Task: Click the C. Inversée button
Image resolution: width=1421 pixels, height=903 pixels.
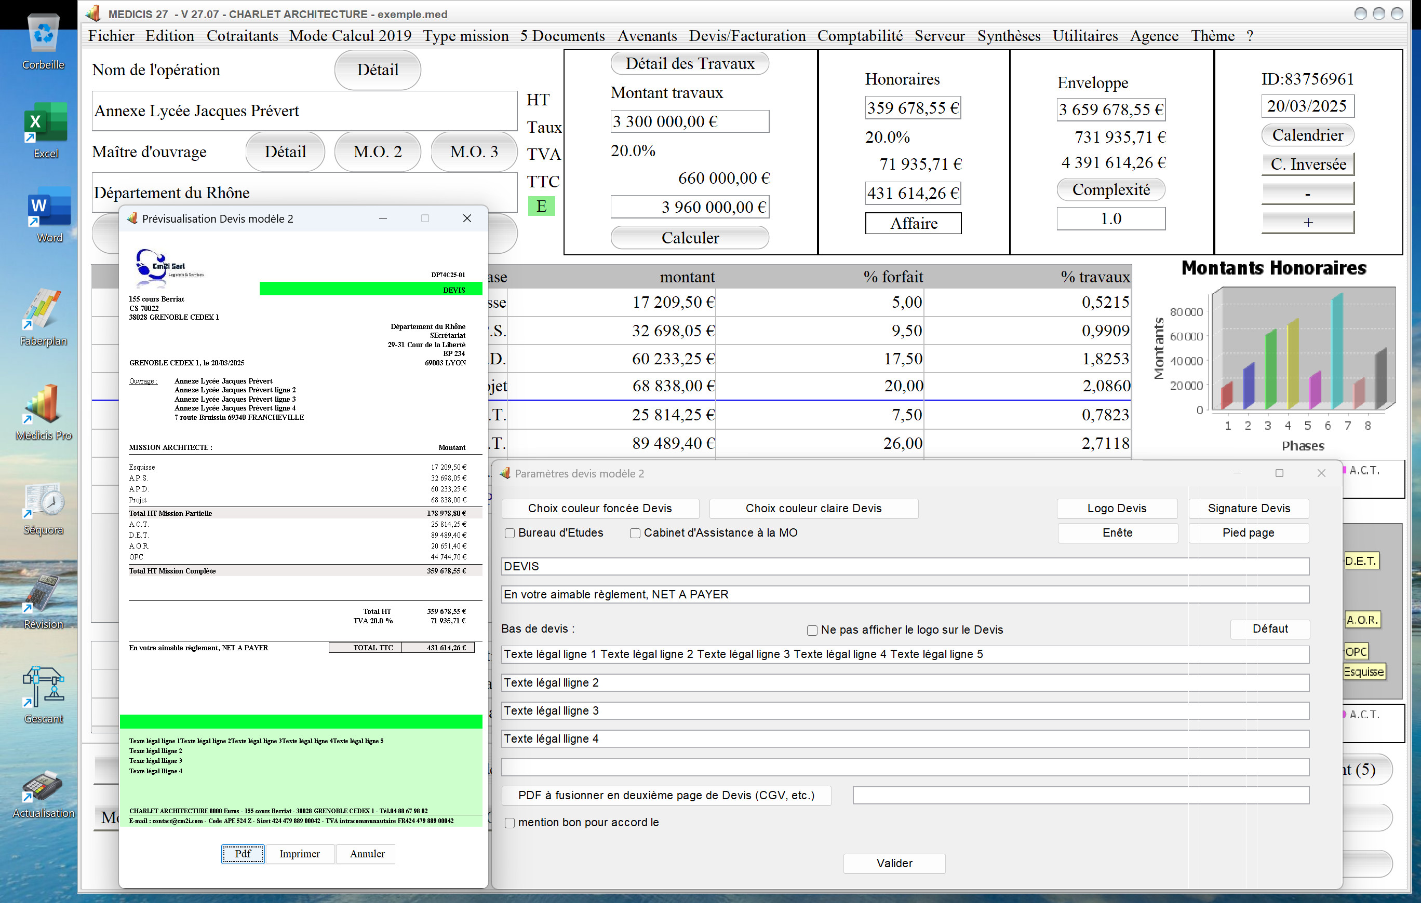Action: pyautogui.click(x=1308, y=164)
